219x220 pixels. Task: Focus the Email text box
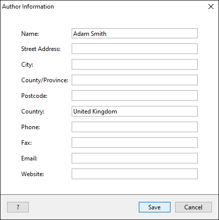click(x=135, y=158)
